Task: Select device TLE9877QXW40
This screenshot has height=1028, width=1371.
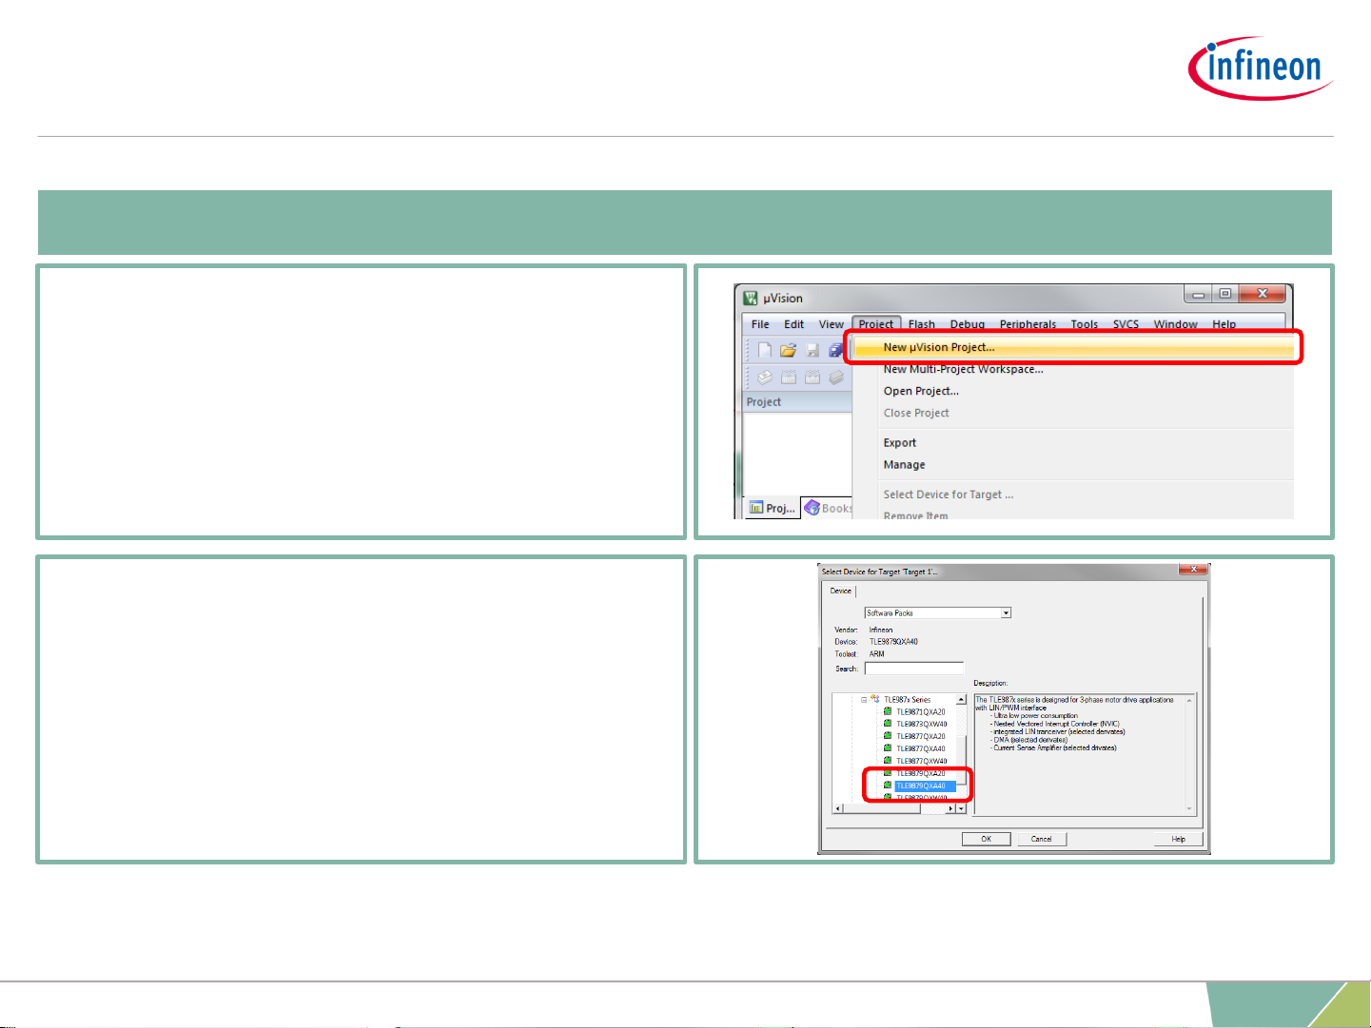Action: (x=922, y=761)
